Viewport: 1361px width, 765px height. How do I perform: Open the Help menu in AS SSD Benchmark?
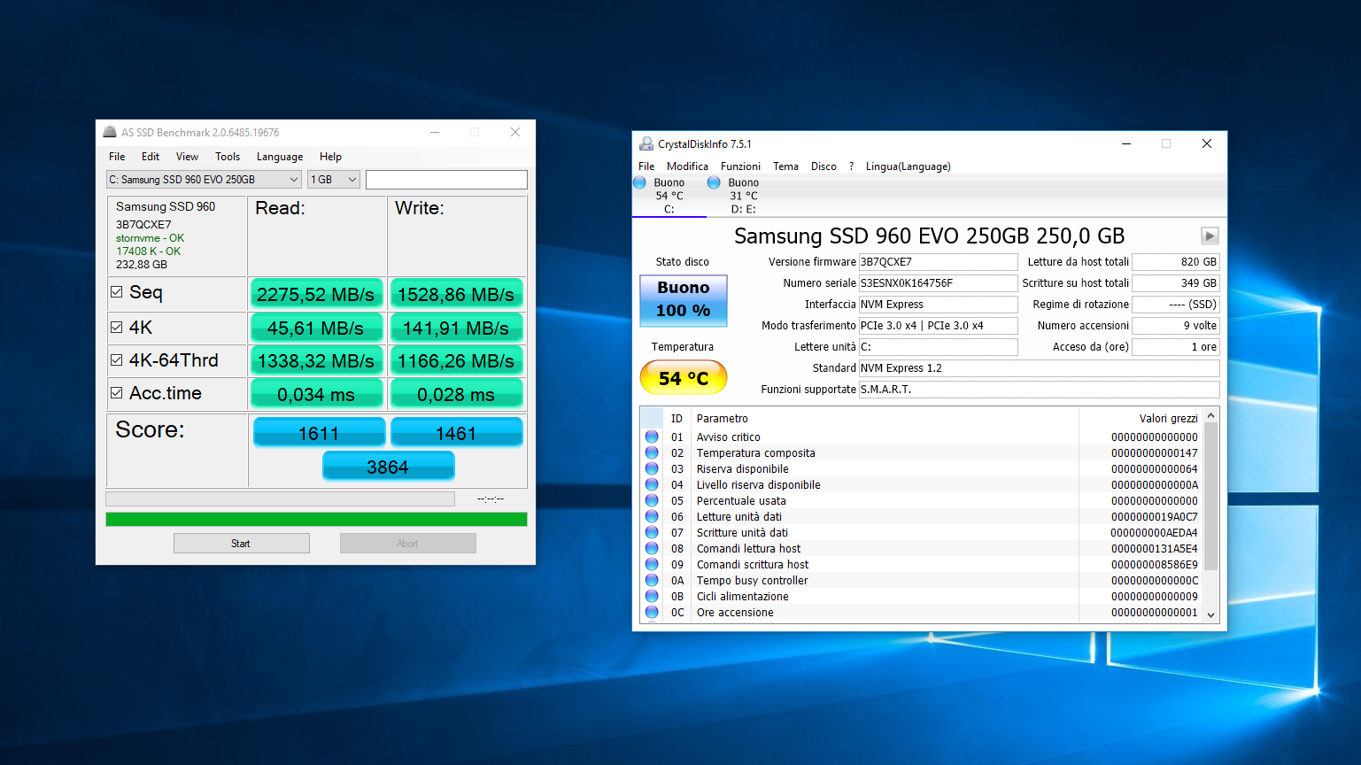[330, 157]
